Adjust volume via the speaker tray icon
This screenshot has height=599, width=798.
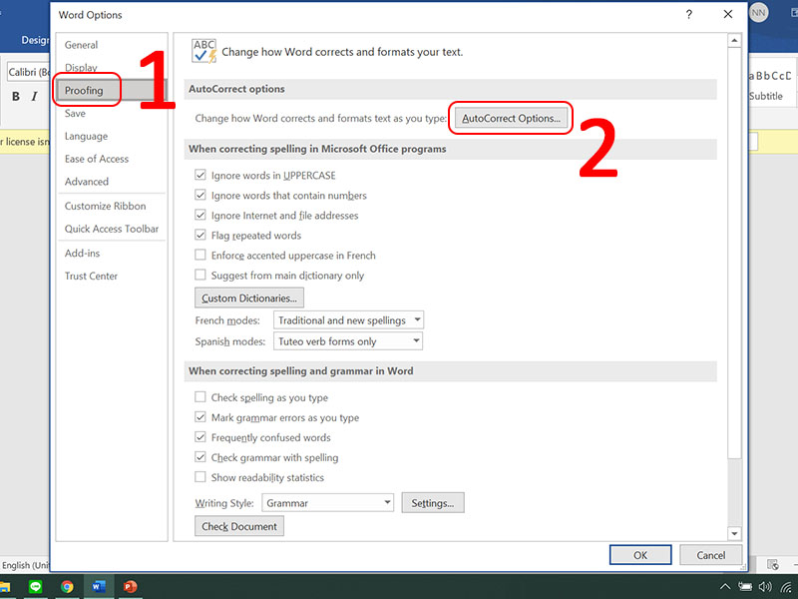[764, 586]
